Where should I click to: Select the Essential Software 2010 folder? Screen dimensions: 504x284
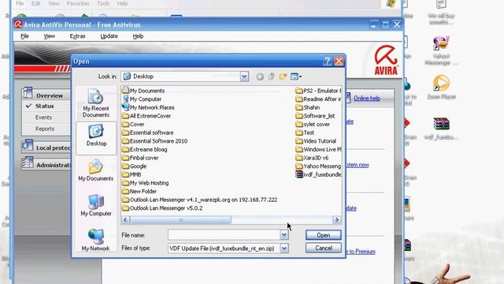click(x=155, y=141)
